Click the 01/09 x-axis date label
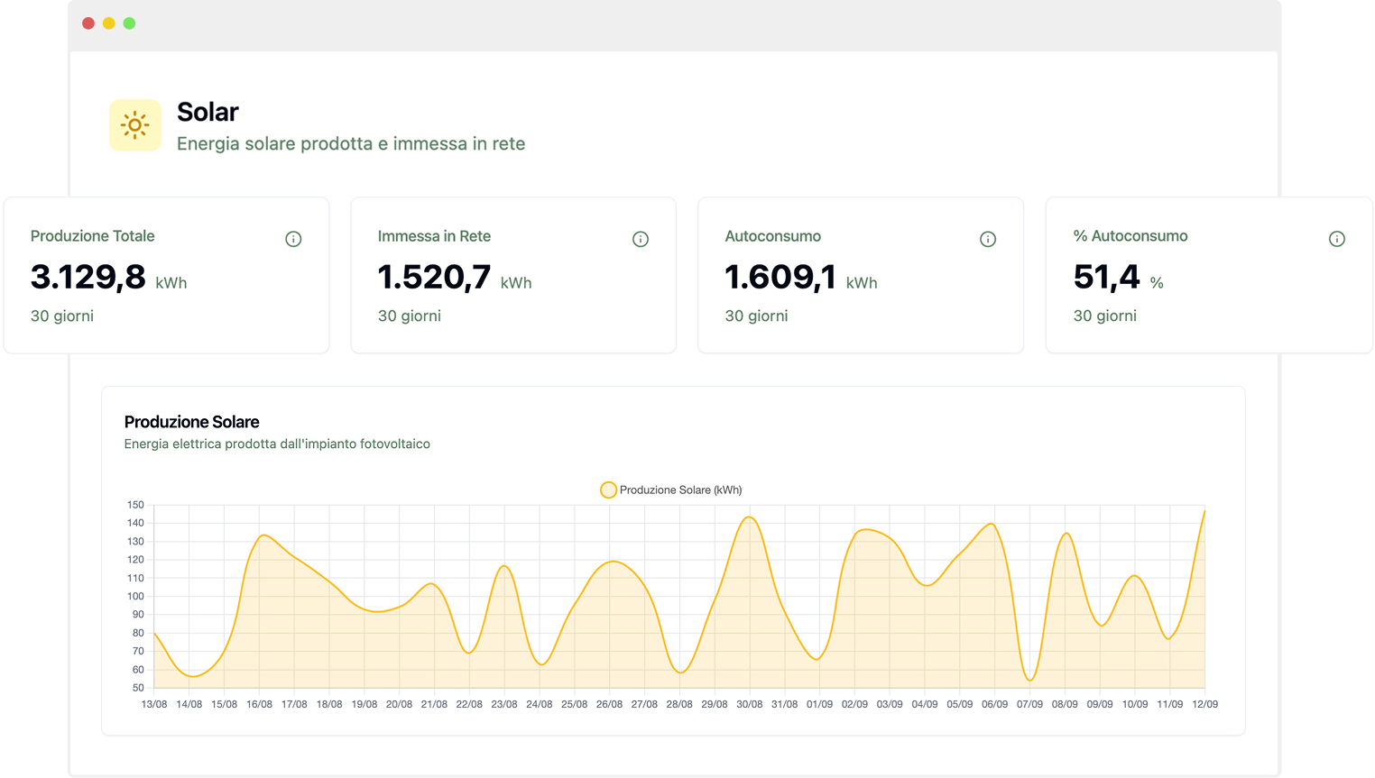Viewport: 1375px width, 778px height. click(x=819, y=704)
